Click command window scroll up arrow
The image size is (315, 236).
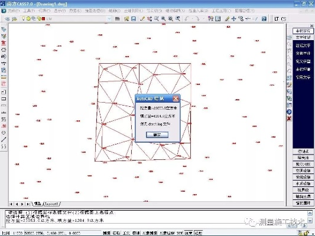[x=310, y=213]
